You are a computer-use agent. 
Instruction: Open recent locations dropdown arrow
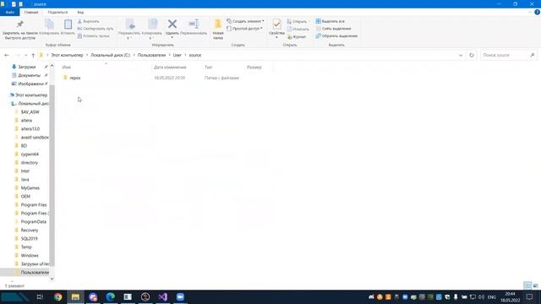click(26, 55)
